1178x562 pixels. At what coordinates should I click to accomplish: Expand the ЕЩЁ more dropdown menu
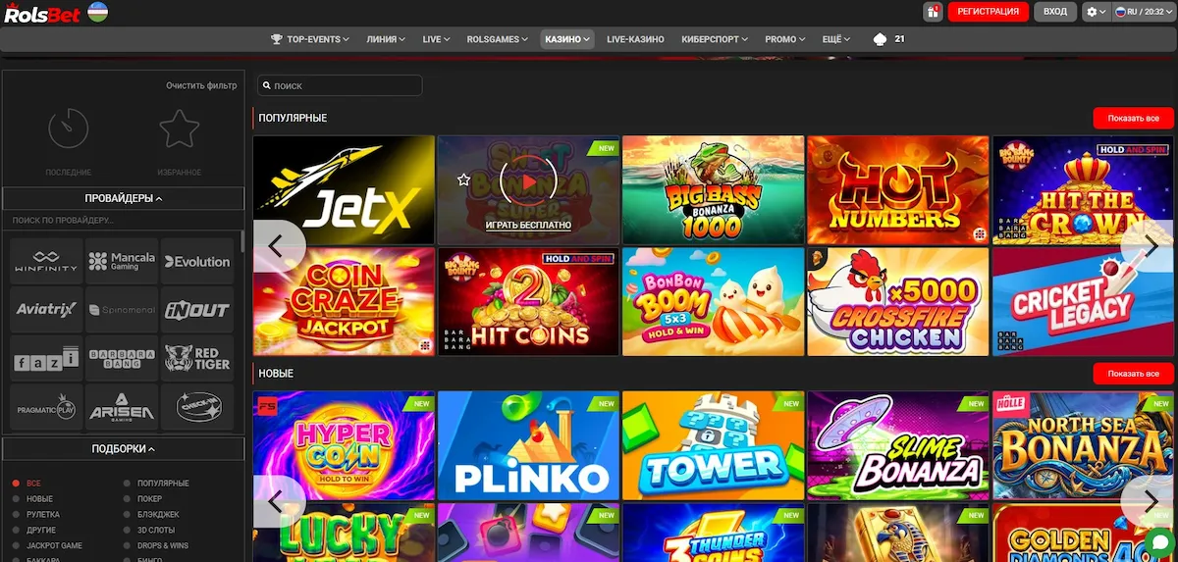coord(835,39)
